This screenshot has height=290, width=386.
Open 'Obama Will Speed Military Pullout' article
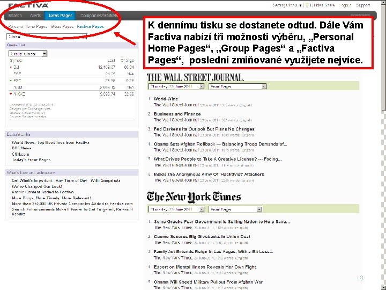208,282
